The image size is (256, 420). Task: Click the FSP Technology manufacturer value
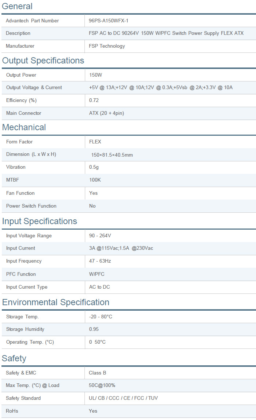(x=107, y=46)
